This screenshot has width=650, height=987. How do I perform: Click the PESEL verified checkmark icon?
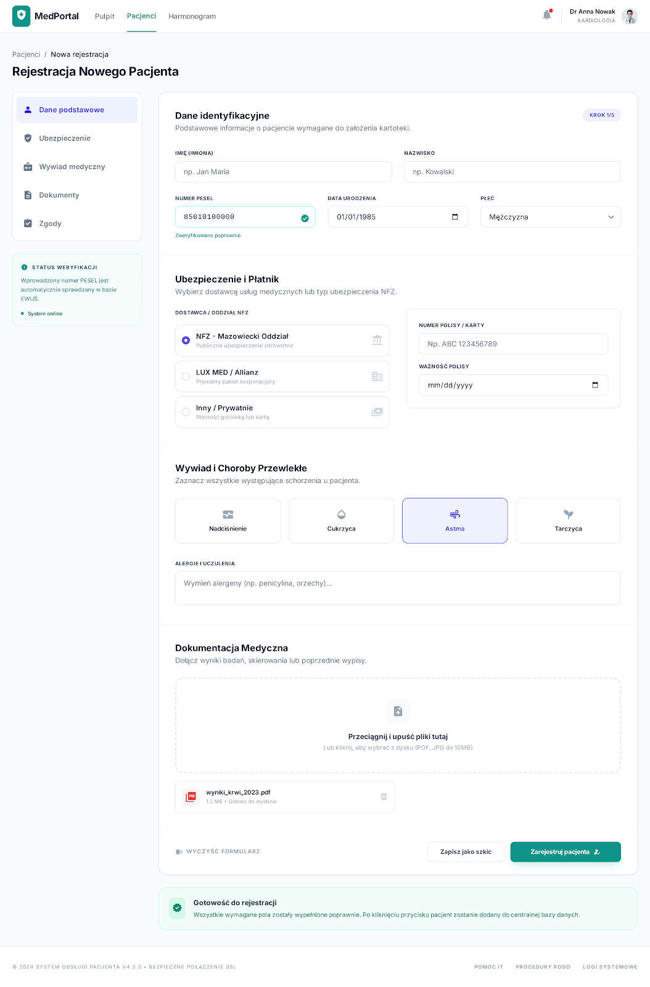305,218
